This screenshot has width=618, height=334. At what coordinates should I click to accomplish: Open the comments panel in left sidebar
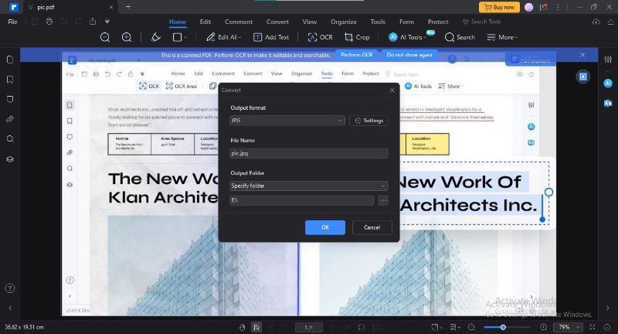pyautogui.click(x=10, y=100)
